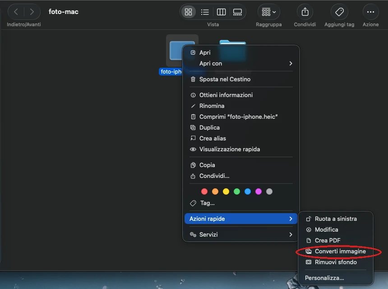Open Personalizza… in the quick actions submenu
Viewport: 388px width, 289px height.
tap(336, 278)
